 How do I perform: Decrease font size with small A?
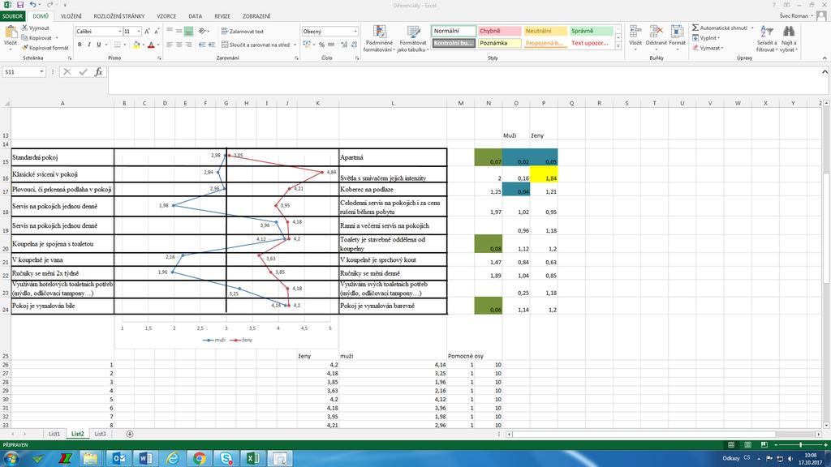pyautogui.click(x=157, y=32)
